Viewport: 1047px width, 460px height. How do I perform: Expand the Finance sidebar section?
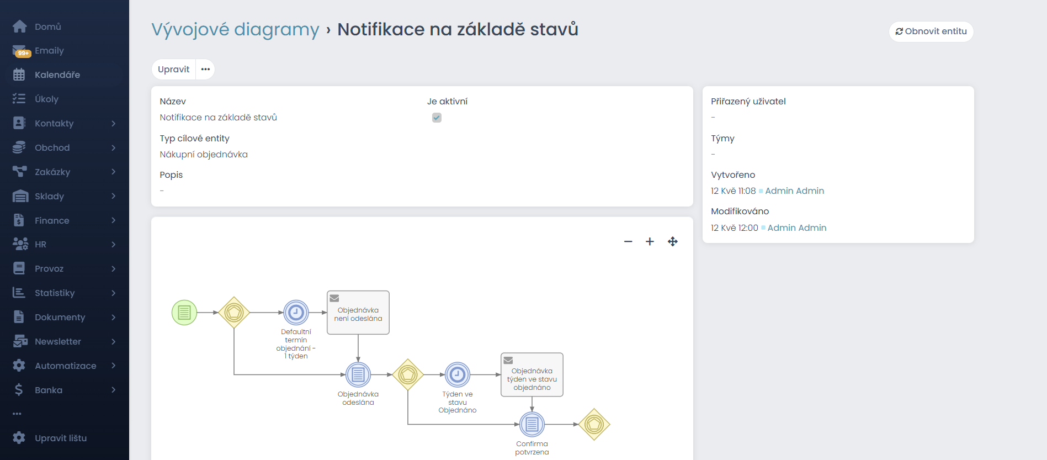point(113,220)
